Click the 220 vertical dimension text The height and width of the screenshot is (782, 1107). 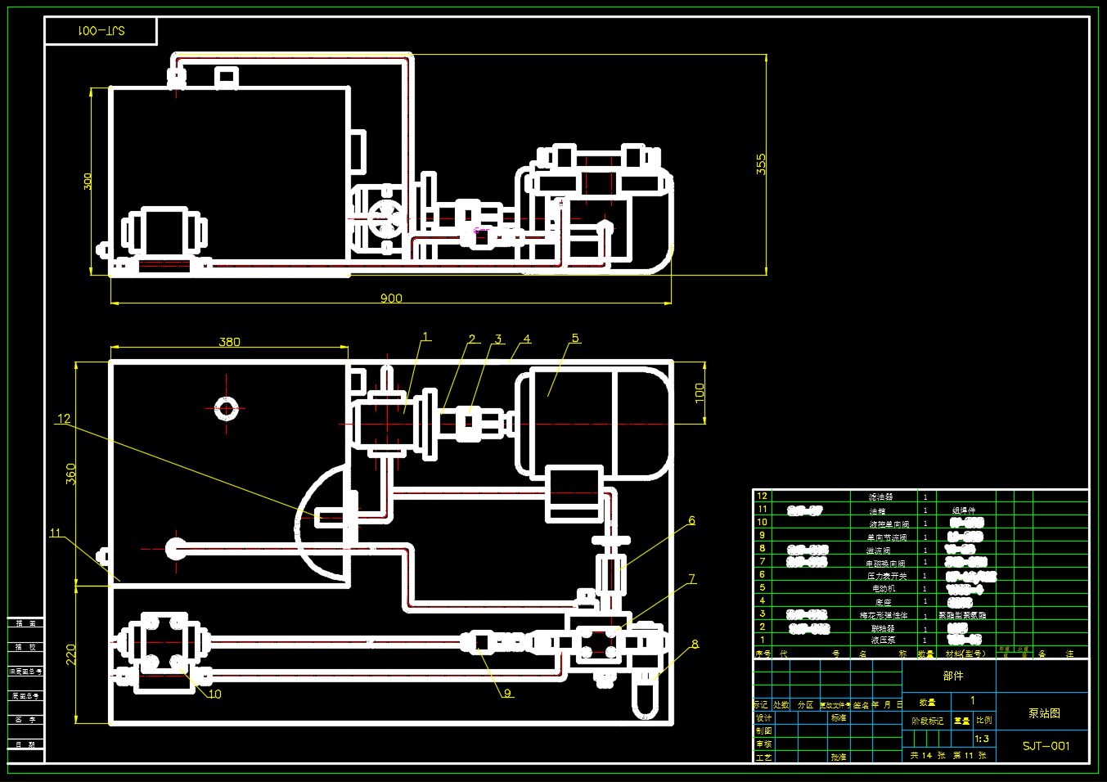[x=70, y=654]
